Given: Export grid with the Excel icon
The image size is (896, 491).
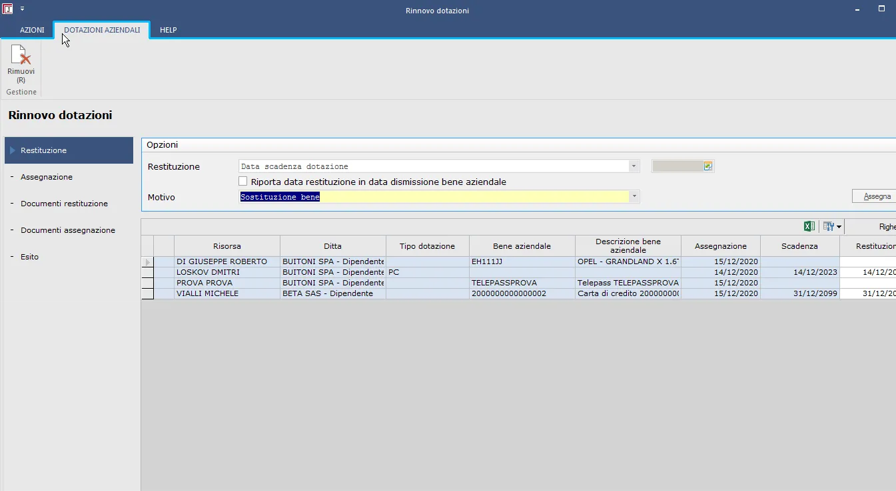Looking at the screenshot, I should point(809,227).
